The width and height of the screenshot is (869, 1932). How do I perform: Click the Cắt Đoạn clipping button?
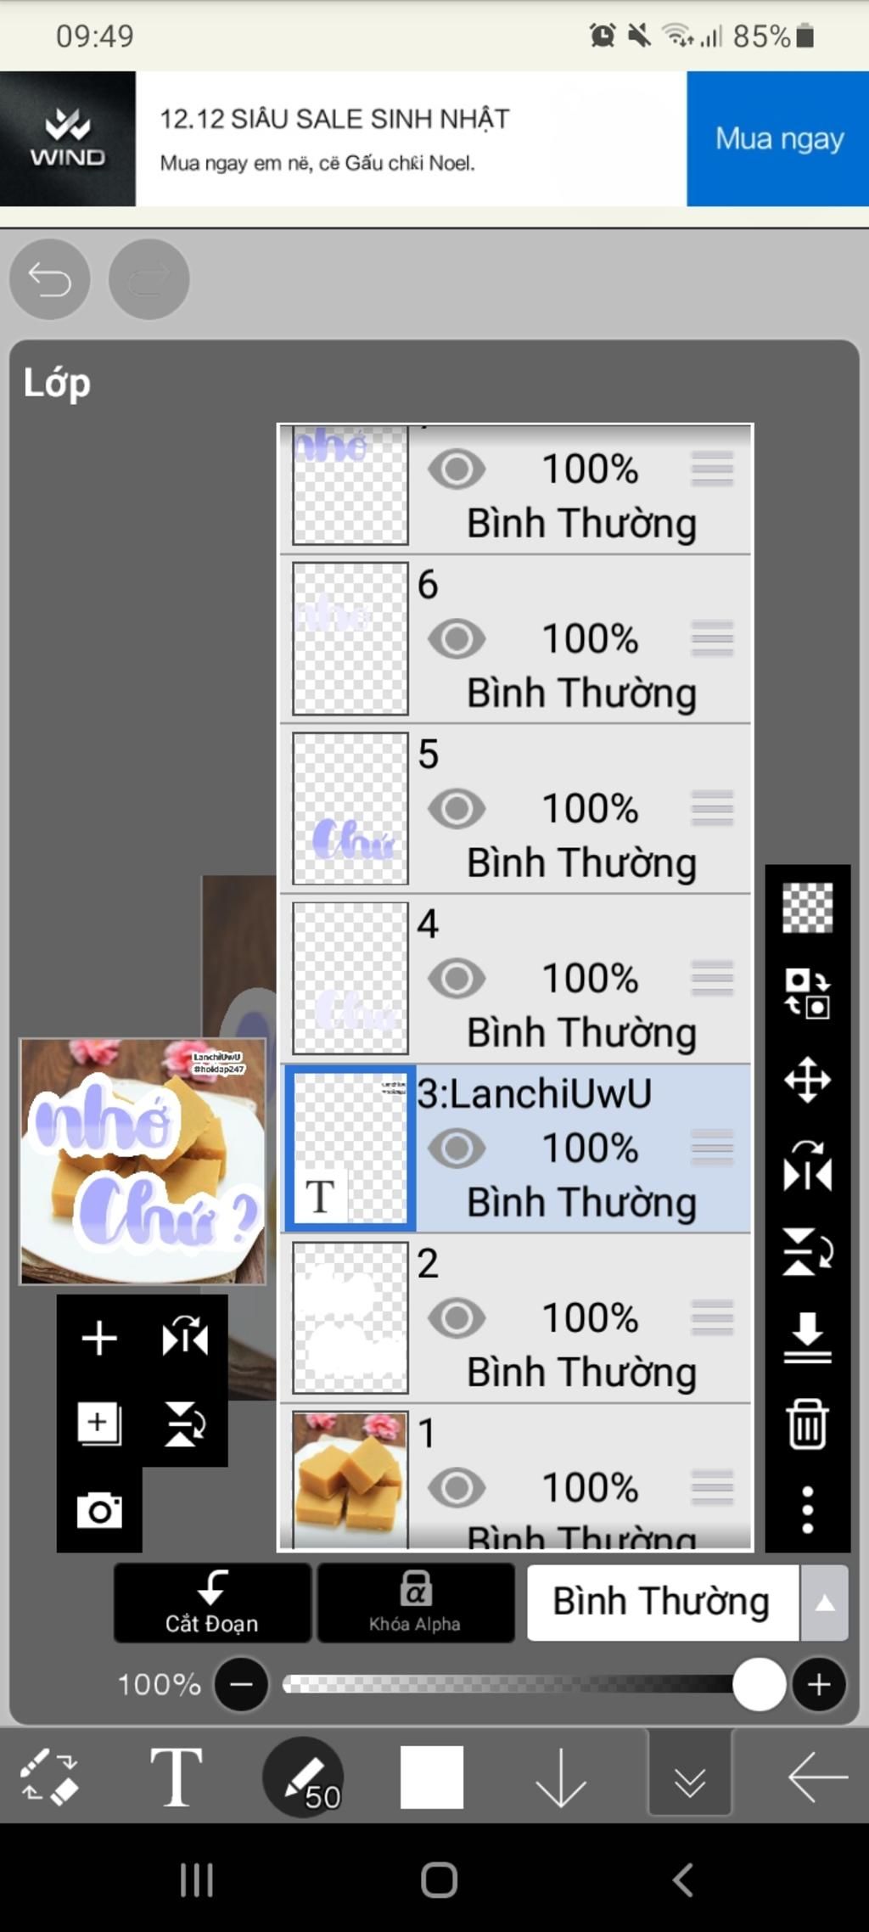point(212,1603)
